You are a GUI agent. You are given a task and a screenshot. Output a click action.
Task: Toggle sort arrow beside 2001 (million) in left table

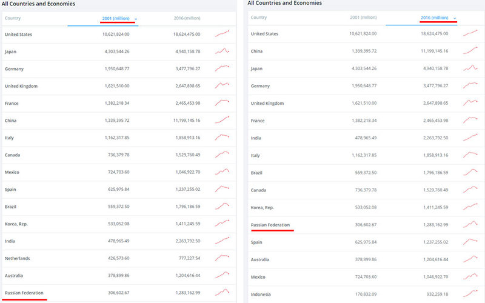[136, 19]
